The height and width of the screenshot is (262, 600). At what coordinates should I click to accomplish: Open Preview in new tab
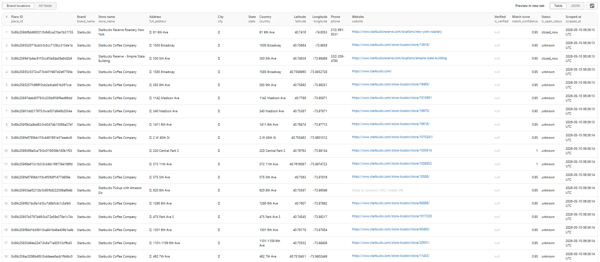(x=530, y=6)
